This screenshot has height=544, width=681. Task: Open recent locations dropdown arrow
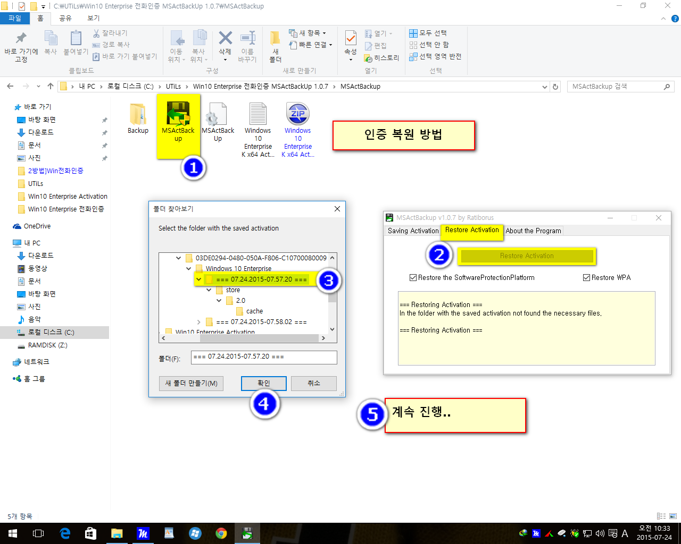(38, 86)
